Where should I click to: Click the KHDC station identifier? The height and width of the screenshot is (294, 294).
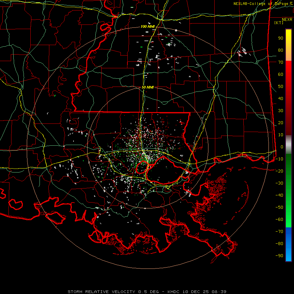173,292
